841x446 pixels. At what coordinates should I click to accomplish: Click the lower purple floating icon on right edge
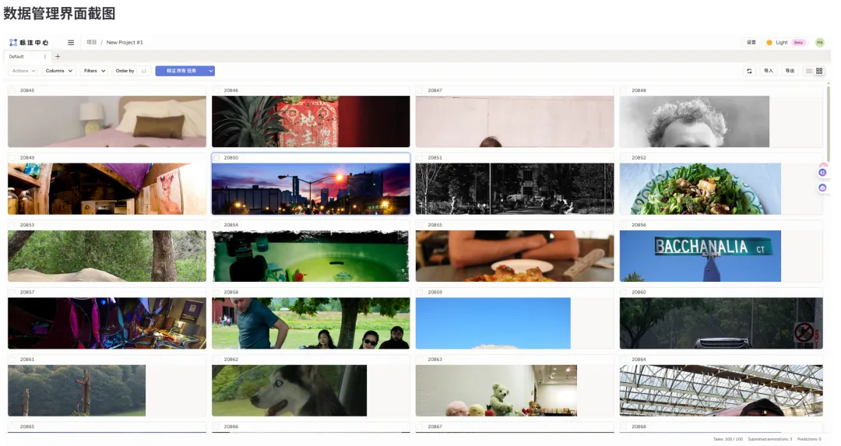click(x=822, y=188)
